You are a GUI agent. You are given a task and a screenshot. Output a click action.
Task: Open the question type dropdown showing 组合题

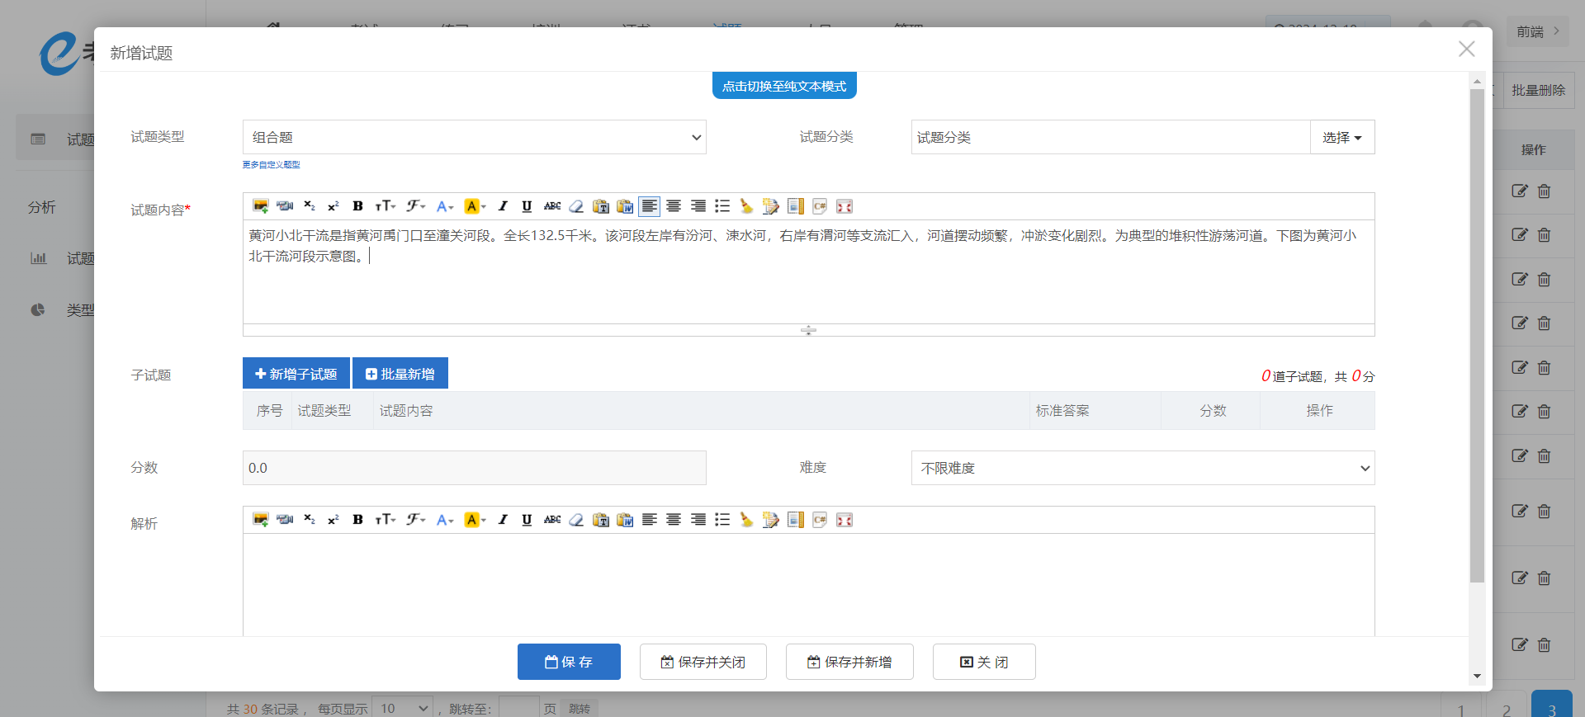[475, 137]
